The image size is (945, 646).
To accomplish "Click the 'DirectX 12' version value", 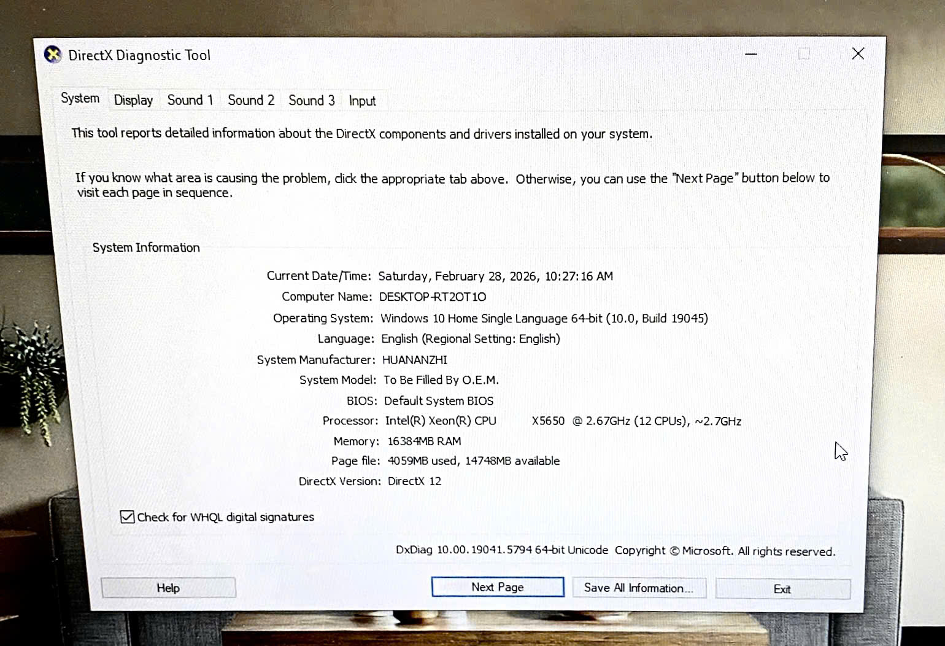I will (x=414, y=481).
